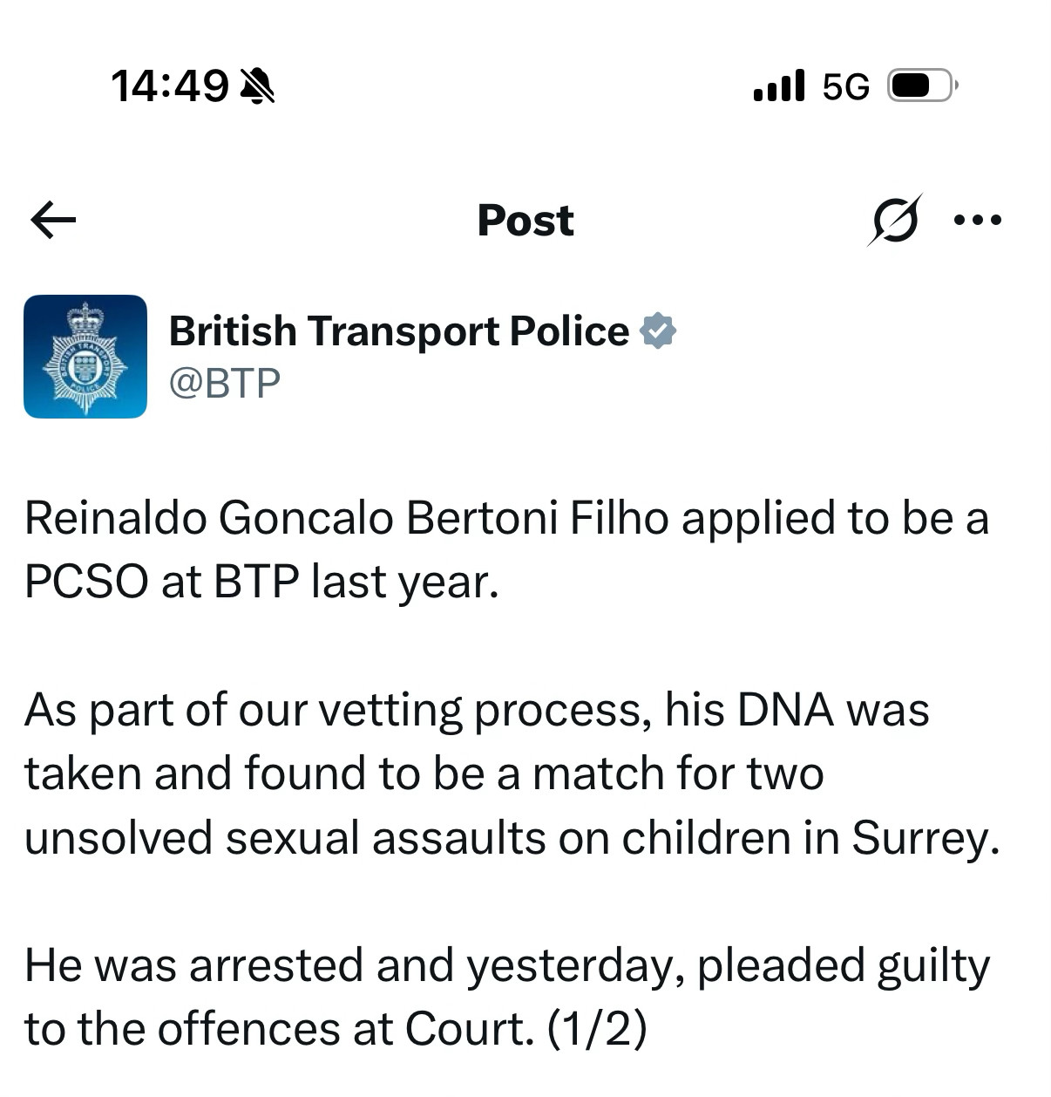Tap the paragraph about the vetting process
This screenshot has height=1097, width=1051.
tap(512, 773)
